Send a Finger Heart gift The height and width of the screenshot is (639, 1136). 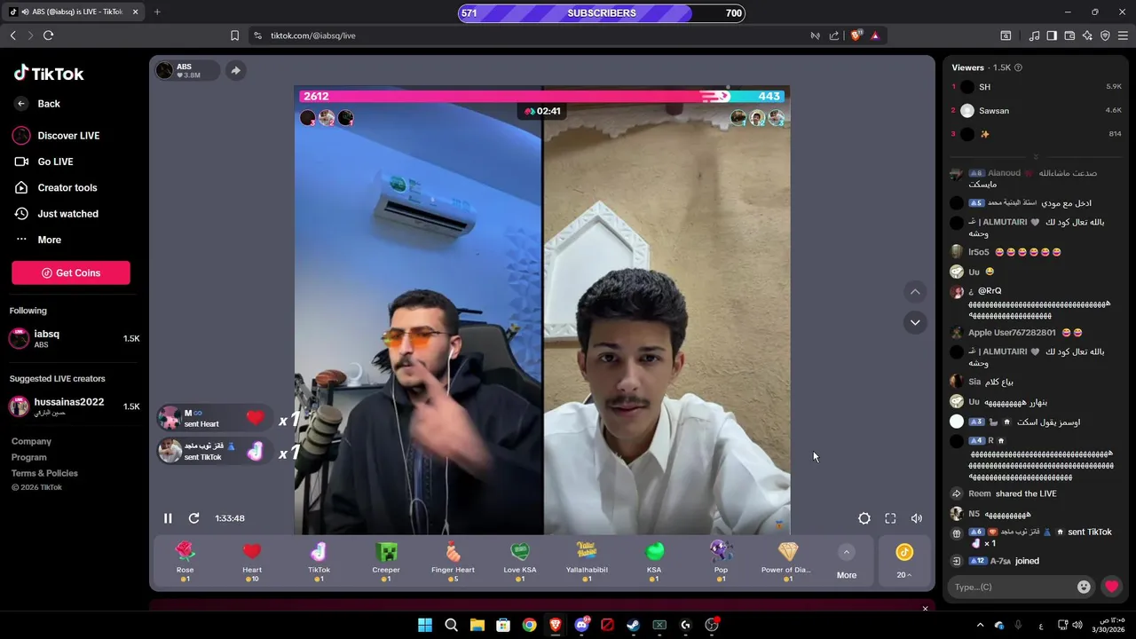pos(453,562)
